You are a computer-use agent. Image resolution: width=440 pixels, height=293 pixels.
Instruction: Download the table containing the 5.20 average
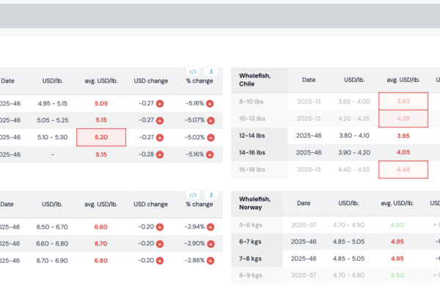pos(211,72)
